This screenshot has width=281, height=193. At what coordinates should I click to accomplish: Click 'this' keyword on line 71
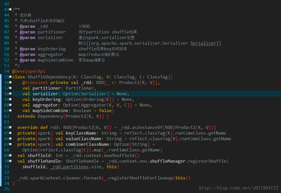(112, 167)
